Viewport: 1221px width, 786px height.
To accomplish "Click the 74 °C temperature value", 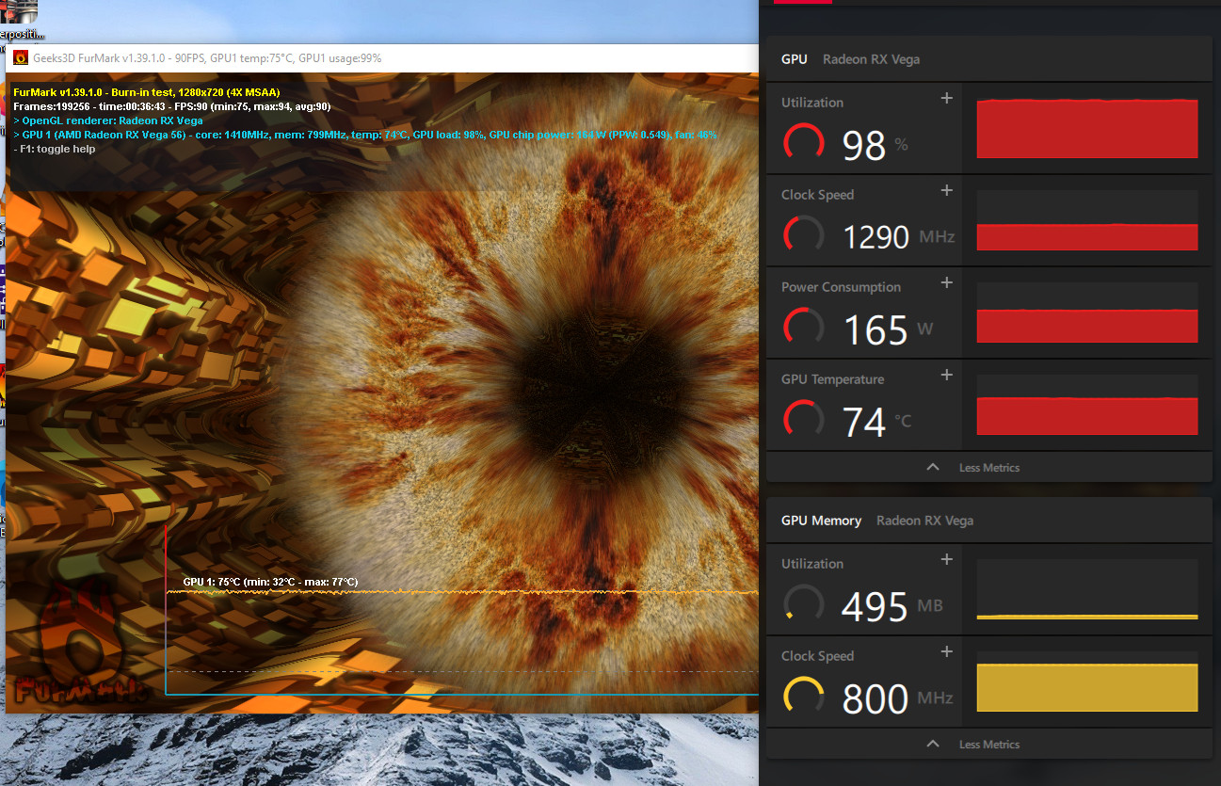I will [876, 422].
